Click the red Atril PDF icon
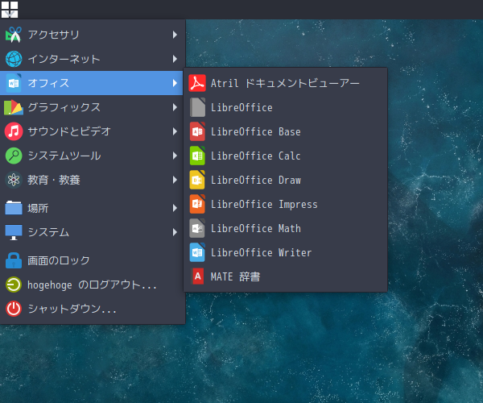 coord(197,83)
